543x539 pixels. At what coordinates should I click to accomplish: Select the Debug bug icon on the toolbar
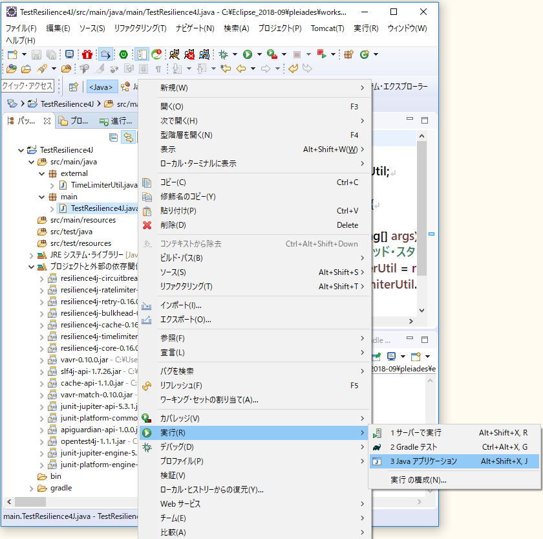point(222,54)
